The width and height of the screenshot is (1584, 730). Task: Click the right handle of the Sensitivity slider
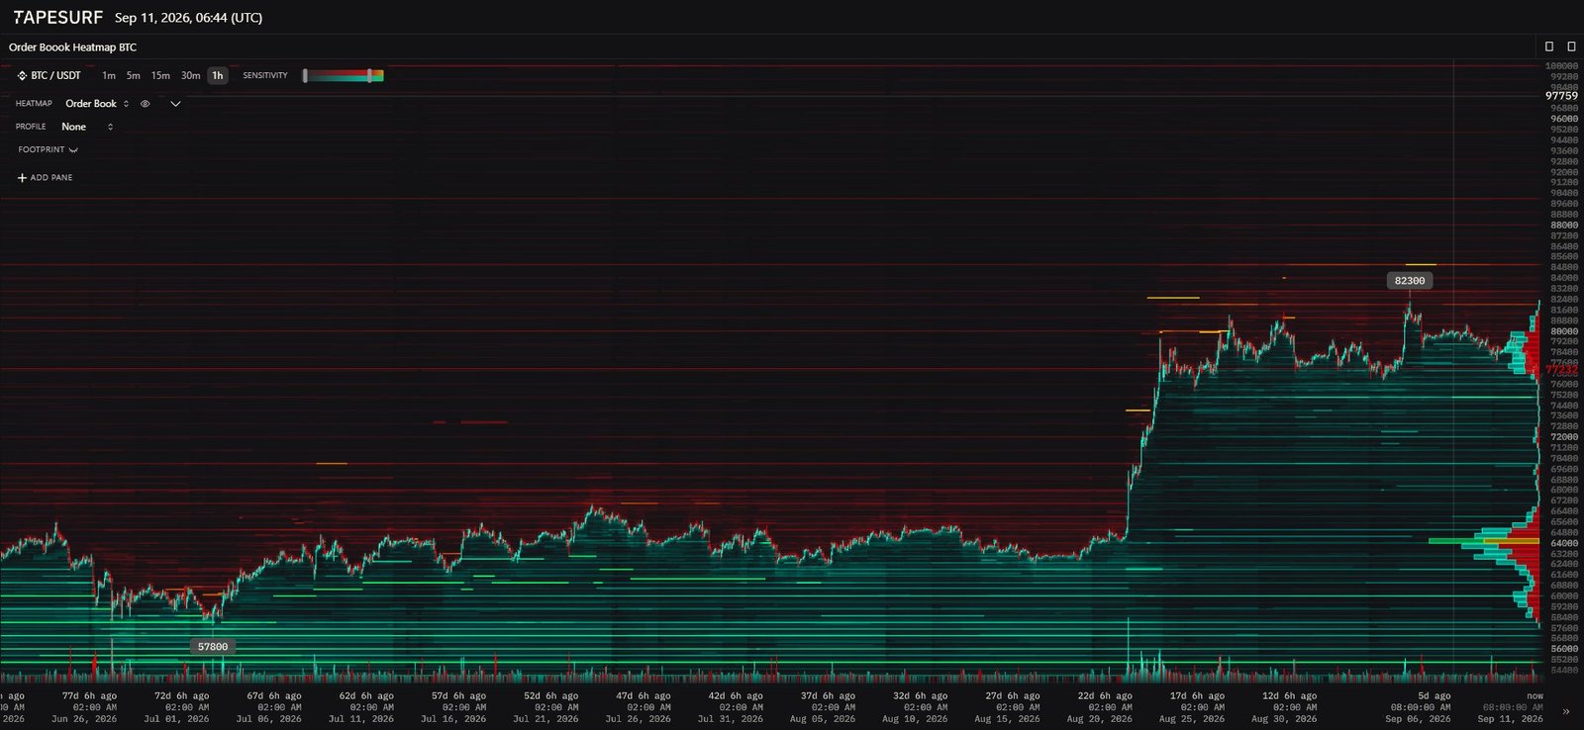click(x=369, y=75)
